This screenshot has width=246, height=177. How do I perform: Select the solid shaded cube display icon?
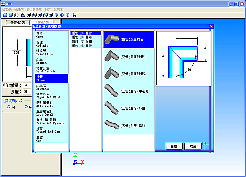(5, 15)
